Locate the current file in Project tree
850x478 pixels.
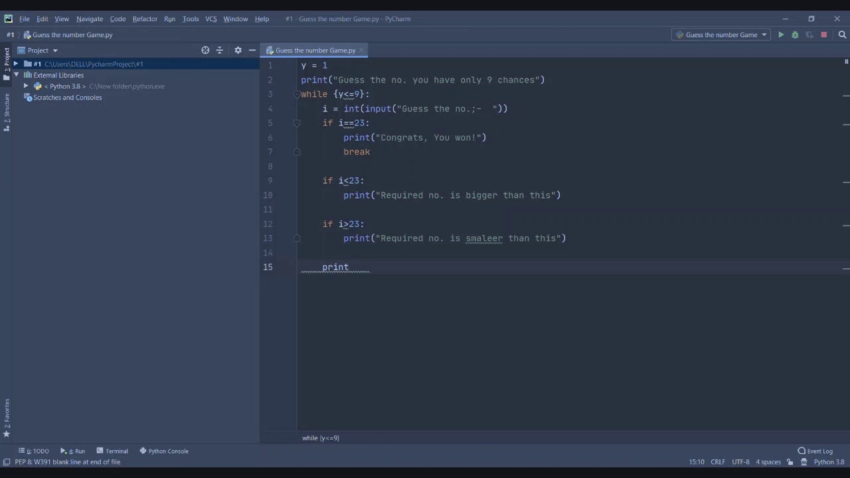point(205,50)
